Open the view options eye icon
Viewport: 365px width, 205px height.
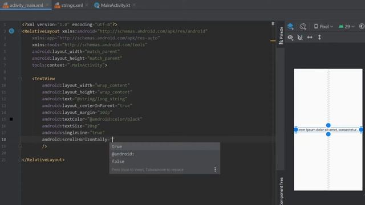click(x=290, y=38)
